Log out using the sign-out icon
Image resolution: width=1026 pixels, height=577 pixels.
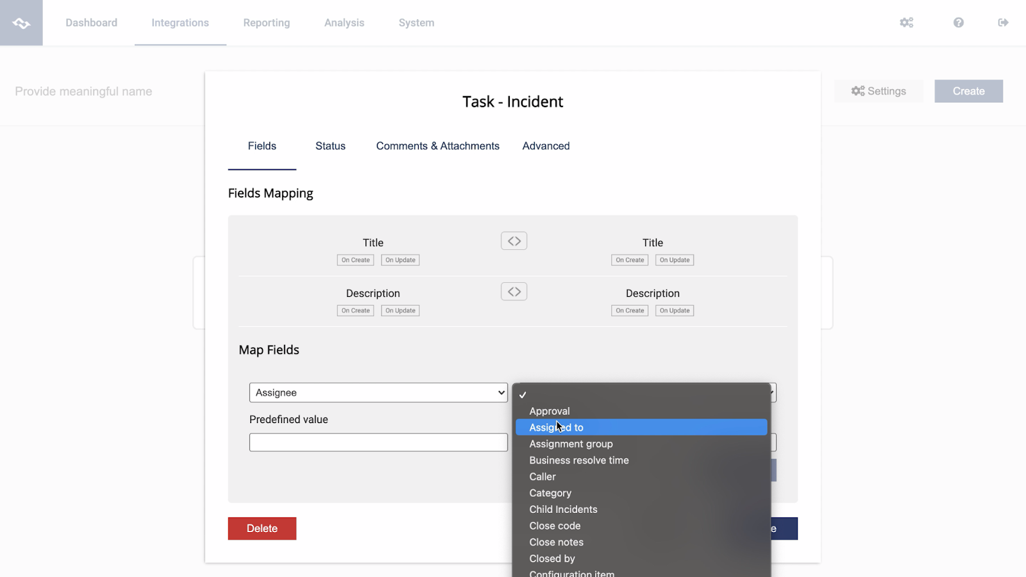(x=1002, y=22)
